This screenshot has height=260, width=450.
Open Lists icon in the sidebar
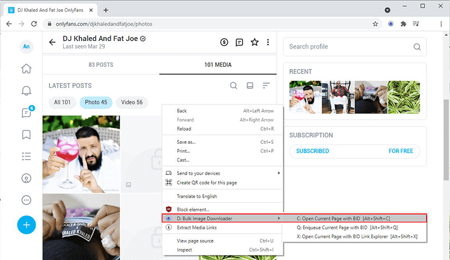26,156
